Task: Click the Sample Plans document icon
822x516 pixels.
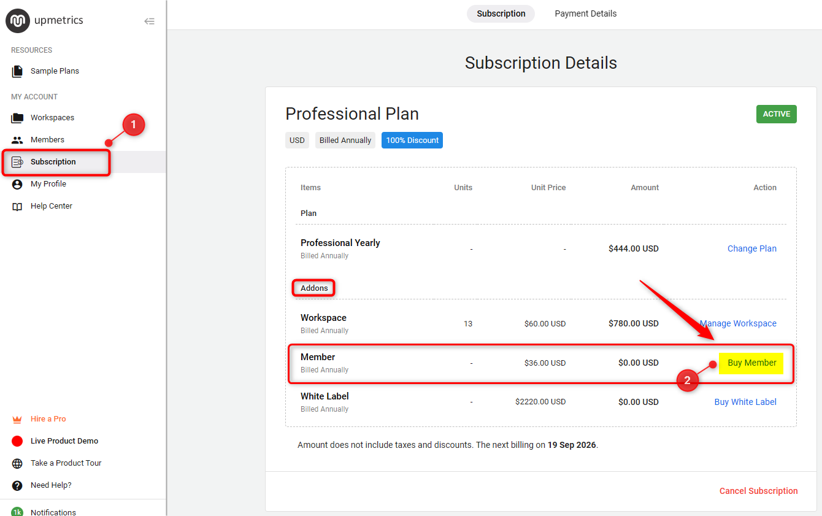Action: tap(17, 71)
